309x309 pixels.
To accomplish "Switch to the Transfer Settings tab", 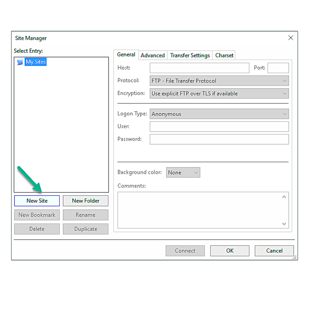I will [190, 55].
